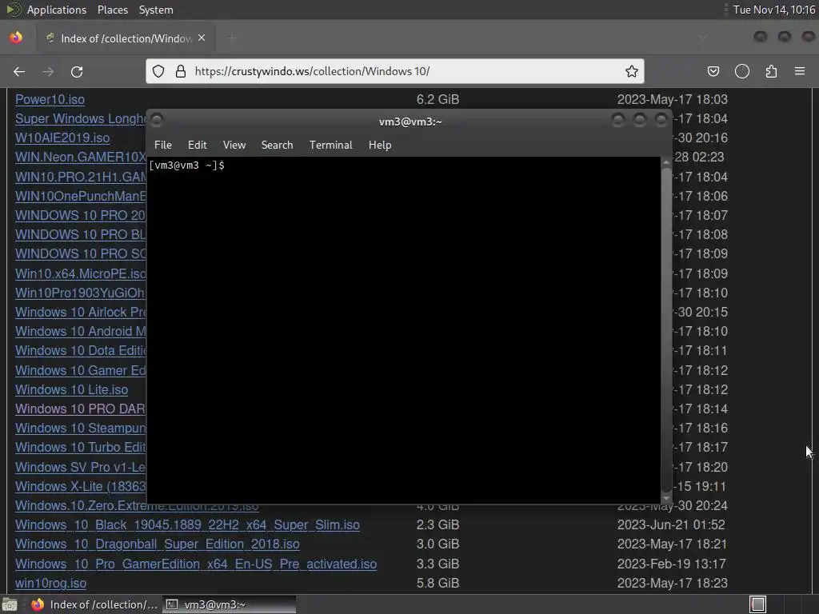Open WIN10.PRO.21H1.GAM link
Image resolution: width=819 pixels, height=614 pixels.
(81, 177)
